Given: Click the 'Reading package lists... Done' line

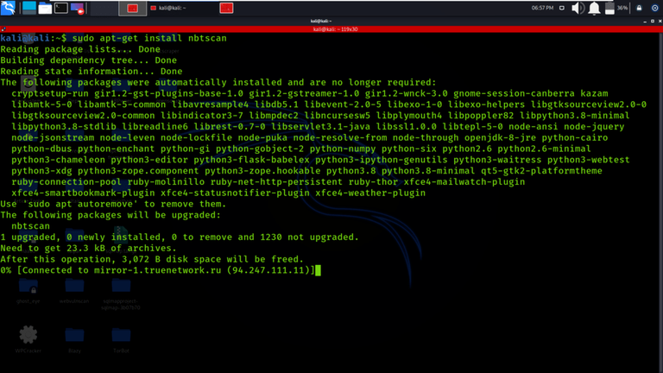Looking at the screenshot, I should click(80, 49).
